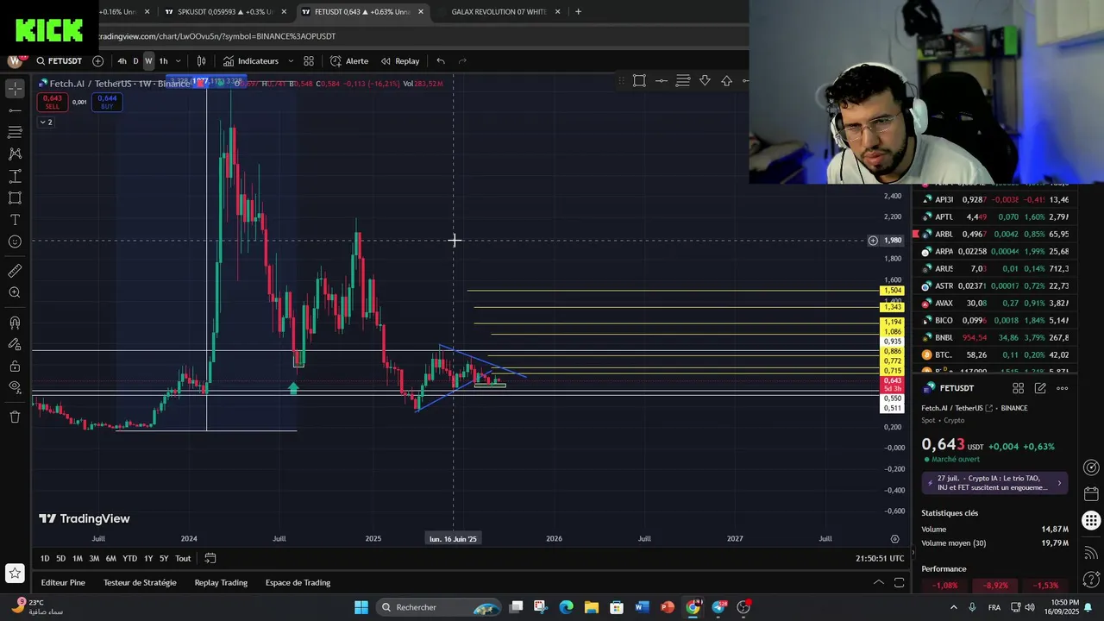Open the Fibonacci retracement tools
1104x621 pixels.
coord(15,132)
